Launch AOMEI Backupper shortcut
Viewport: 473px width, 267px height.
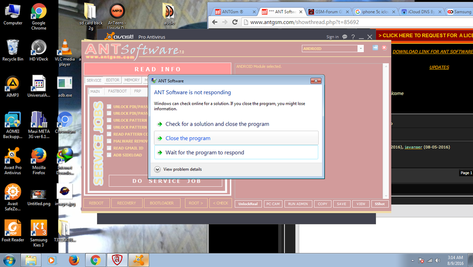[x=12, y=125]
